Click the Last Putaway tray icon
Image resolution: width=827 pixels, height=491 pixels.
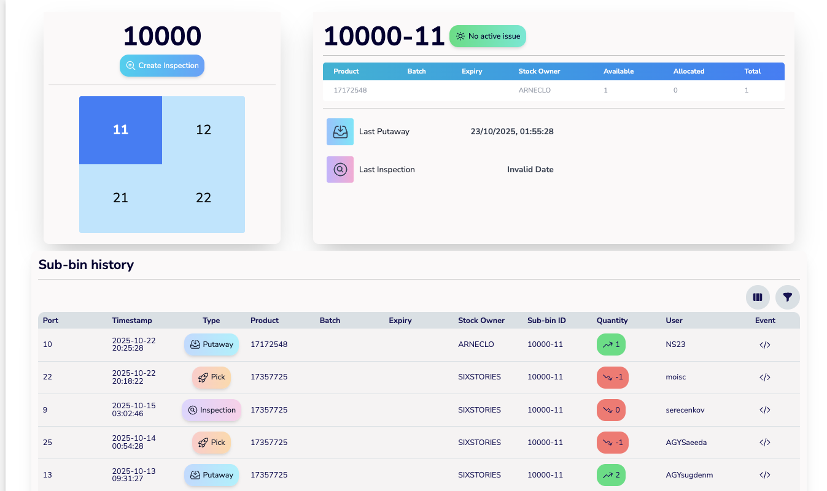340,132
